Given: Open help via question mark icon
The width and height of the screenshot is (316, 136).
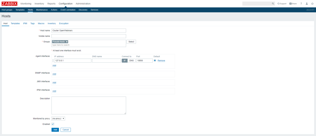Looking at the screenshot, I should [301, 4].
